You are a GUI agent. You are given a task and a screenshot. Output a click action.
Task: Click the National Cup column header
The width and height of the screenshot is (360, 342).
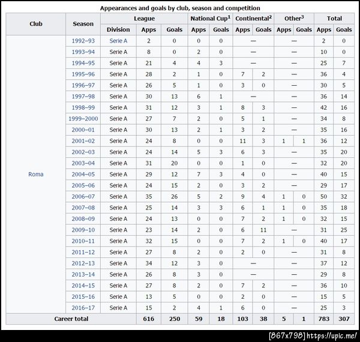pyautogui.click(x=211, y=19)
